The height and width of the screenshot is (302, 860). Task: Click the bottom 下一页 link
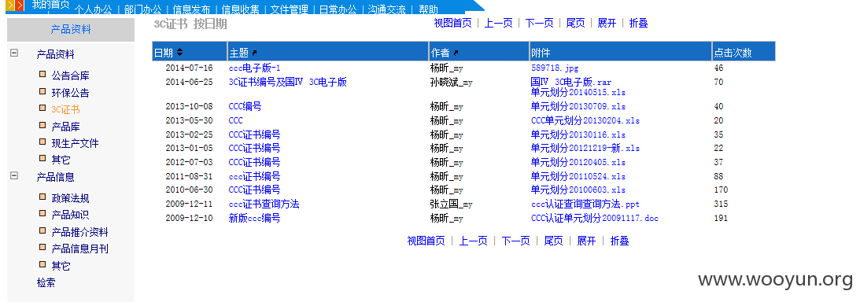tap(515, 241)
